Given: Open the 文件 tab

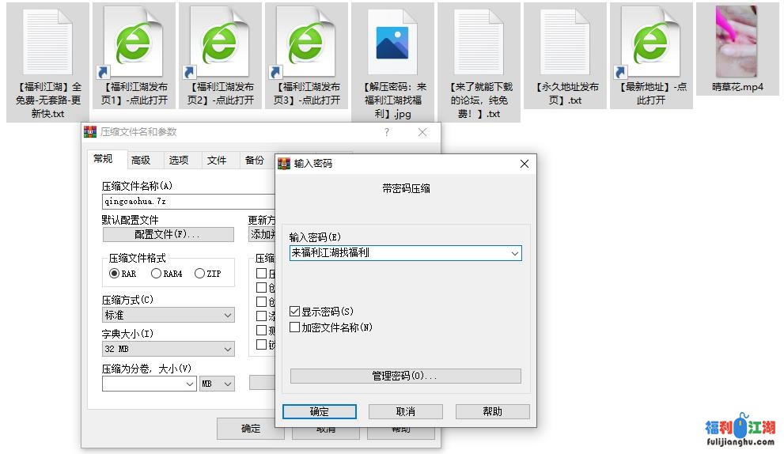Looking at the screenshot, I should click(x=217, y=161).
